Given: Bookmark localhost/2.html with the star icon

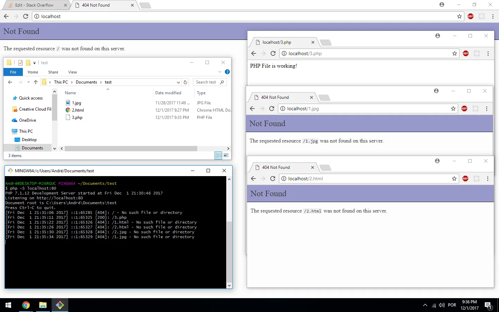Looking at the screenshot, I should click(x=454, y=179).
